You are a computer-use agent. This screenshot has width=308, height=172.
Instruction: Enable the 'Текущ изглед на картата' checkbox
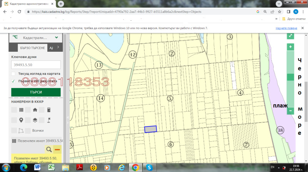13,74
